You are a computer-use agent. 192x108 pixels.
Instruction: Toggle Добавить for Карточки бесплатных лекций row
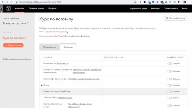coord(170,105)
